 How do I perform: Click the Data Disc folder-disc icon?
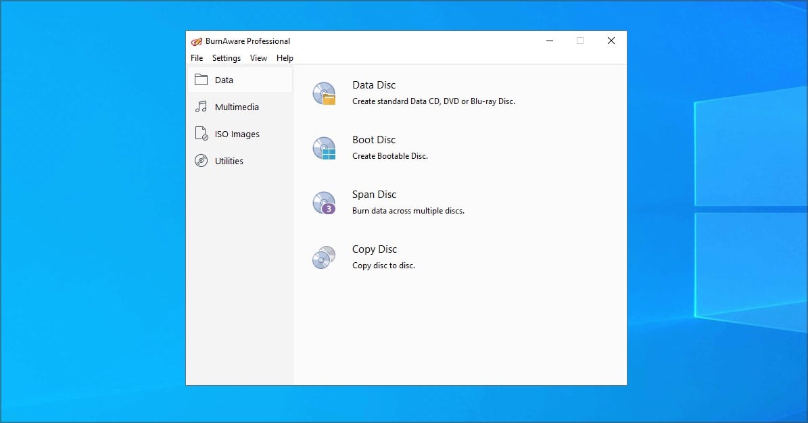324,93
